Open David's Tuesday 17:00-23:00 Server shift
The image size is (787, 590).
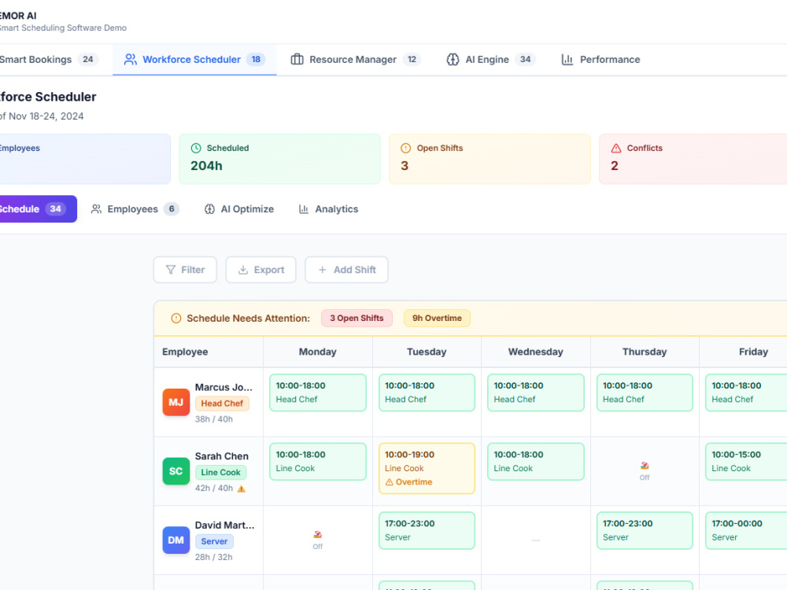click(x=427, y=530)
